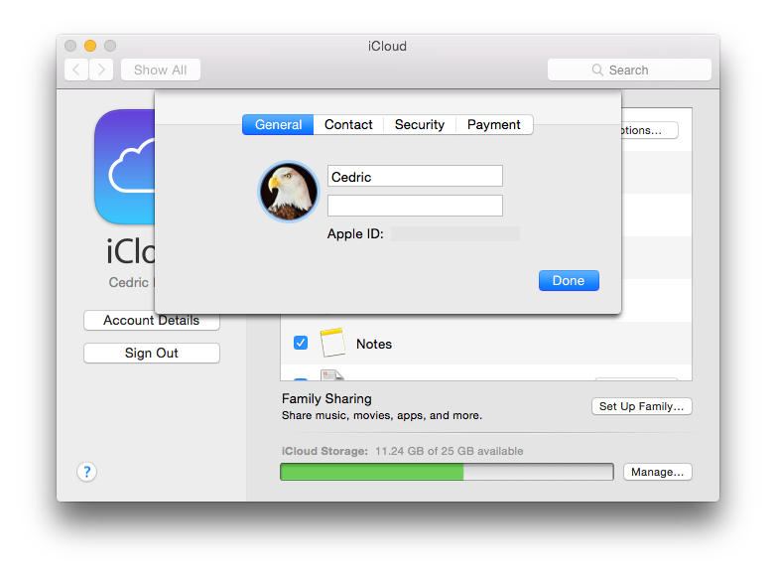Click the iCloud cloud logo icon

(x=125, y=167)
